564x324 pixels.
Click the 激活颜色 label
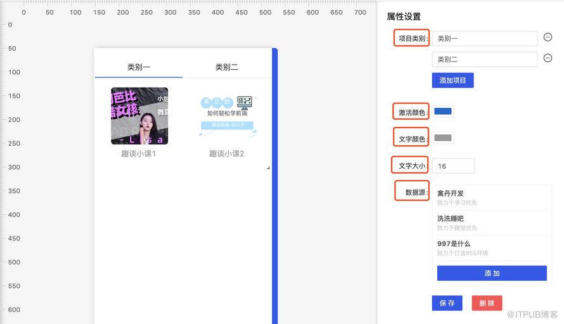413,113
